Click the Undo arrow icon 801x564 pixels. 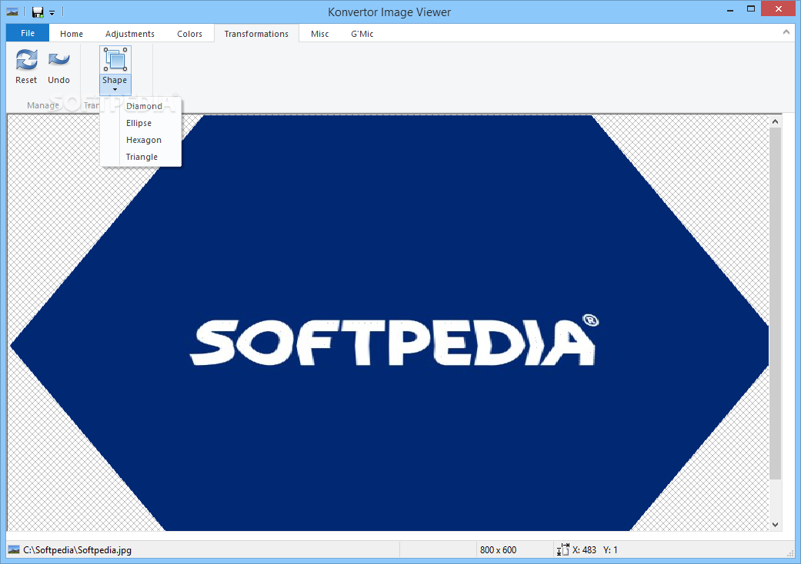[58, 60]
